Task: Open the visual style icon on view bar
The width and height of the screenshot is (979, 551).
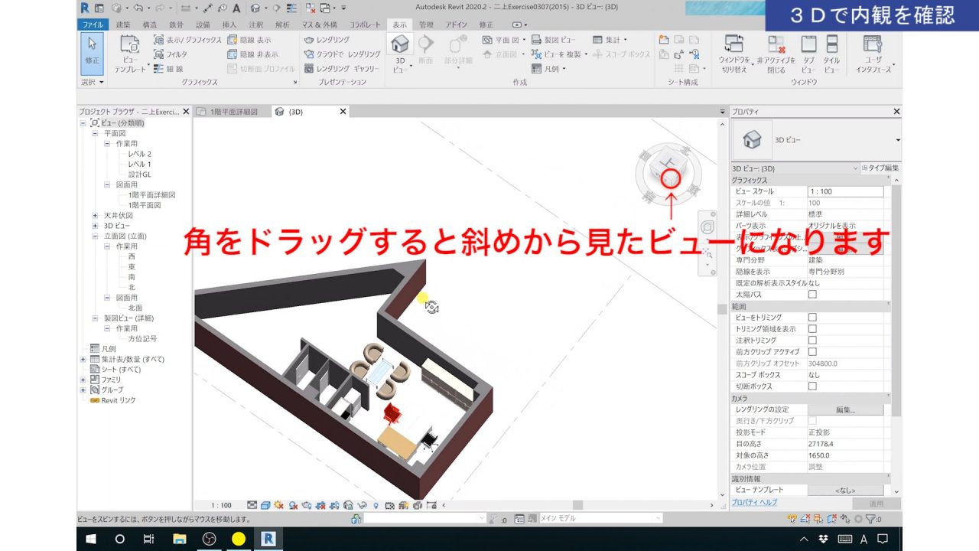Action: coord(265,505)
